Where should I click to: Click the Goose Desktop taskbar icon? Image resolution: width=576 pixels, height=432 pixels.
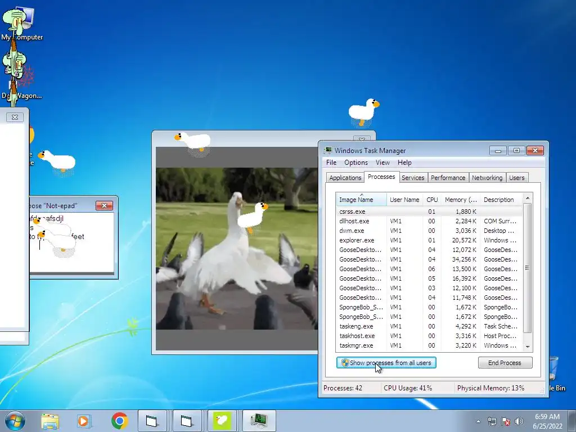point(222,421)
